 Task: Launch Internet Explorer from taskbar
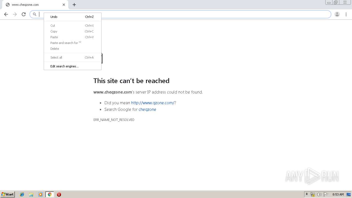22,194
